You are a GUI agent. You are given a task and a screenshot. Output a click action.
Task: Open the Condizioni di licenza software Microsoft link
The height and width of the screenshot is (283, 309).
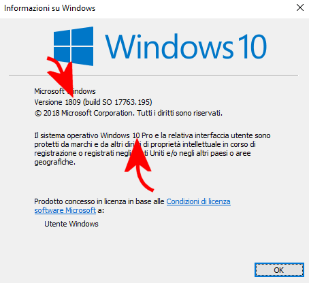click(x=199, y=201)
